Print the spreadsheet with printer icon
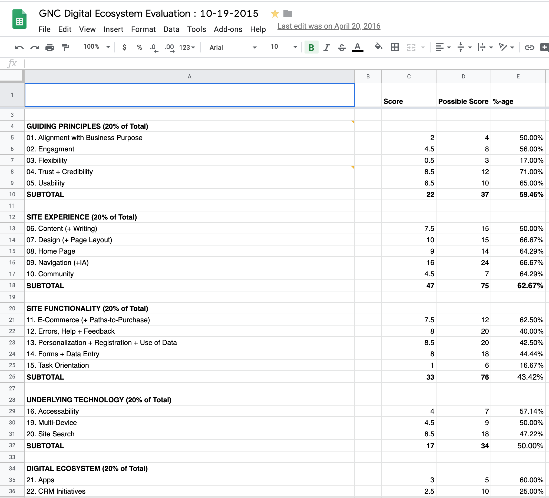549x498 pixels. [x=50, y=48]
